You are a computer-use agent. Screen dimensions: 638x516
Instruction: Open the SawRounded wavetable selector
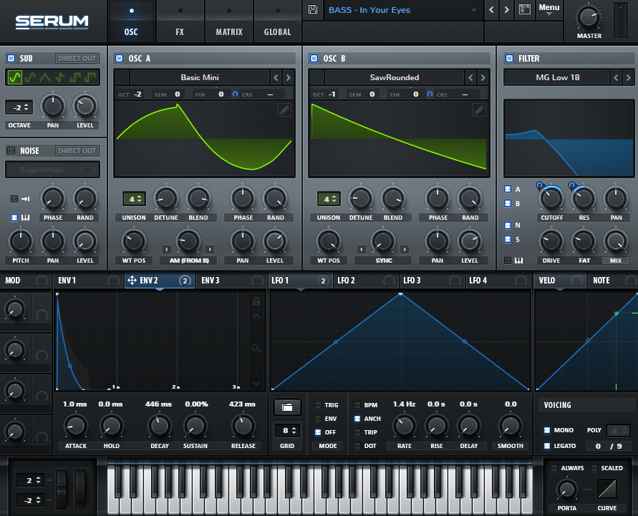[x=395, y=77]
